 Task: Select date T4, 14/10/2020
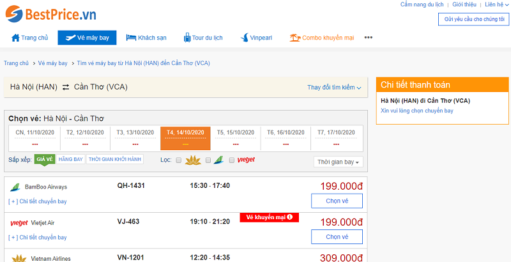[x=185, y=138]
